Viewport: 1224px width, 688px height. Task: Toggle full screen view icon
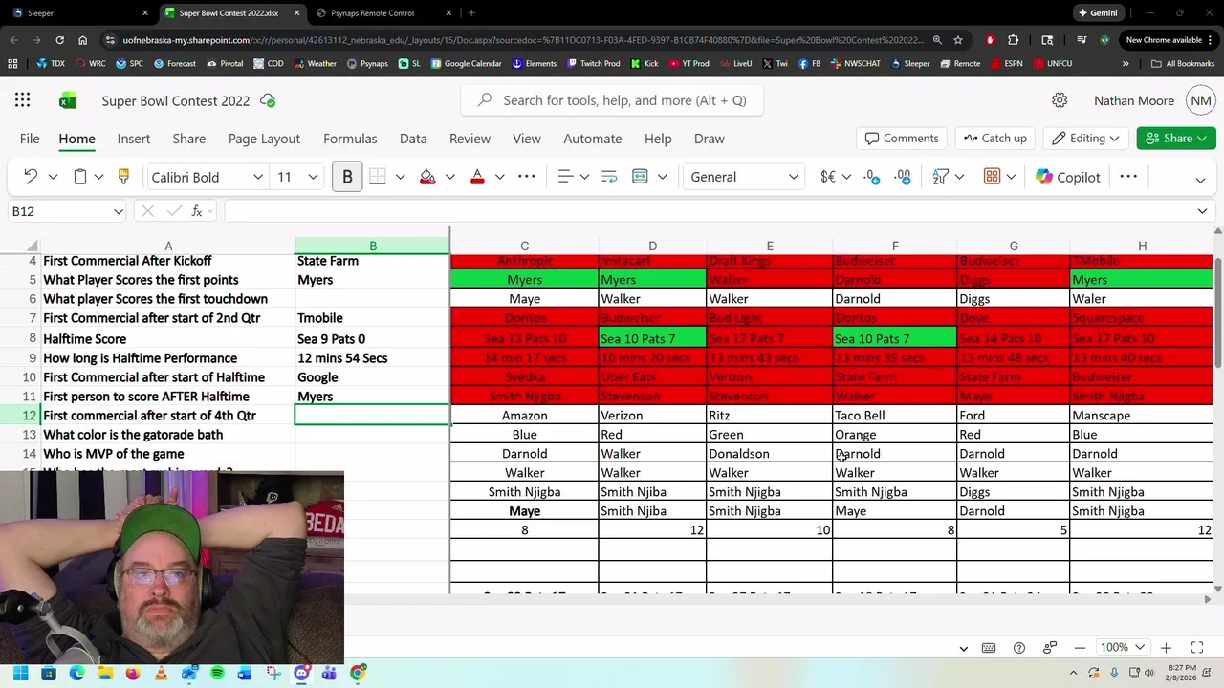[x=1197, y=648]
